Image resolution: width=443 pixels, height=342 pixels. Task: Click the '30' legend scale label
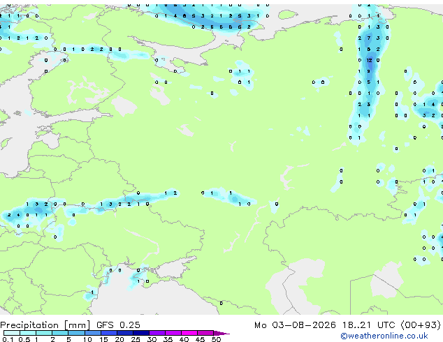pos(152,339)
